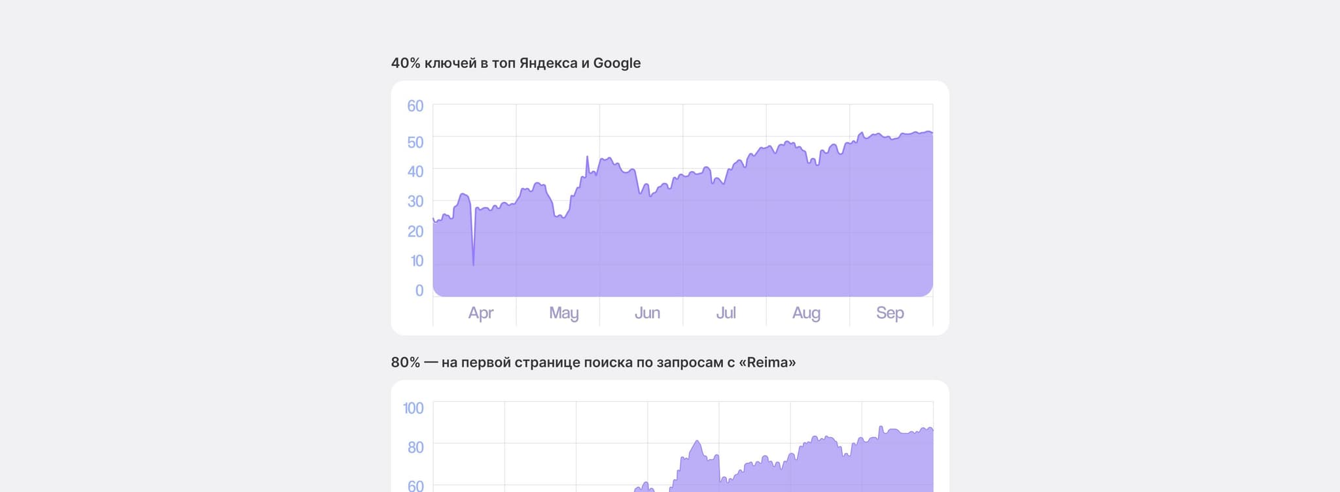Select the Jun month label

(x=647, y=313)
